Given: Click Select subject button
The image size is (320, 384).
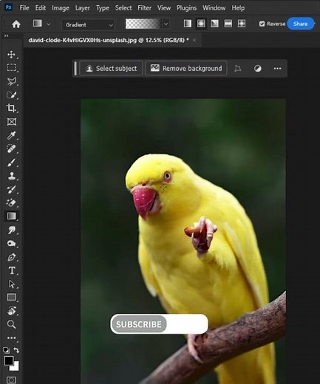Looking at the screenshot, I should coord(112,68).
